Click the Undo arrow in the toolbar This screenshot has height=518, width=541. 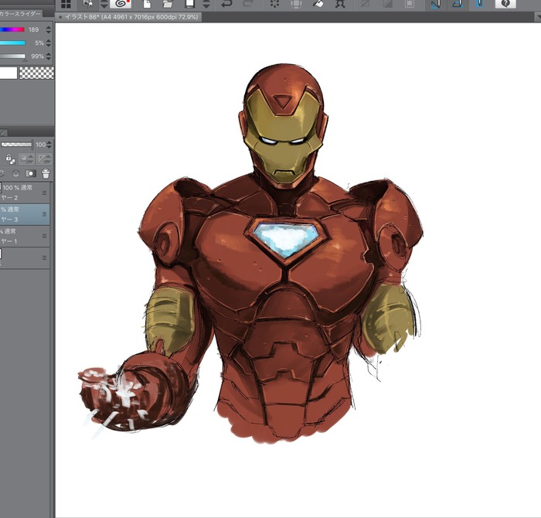coord(227,4)
